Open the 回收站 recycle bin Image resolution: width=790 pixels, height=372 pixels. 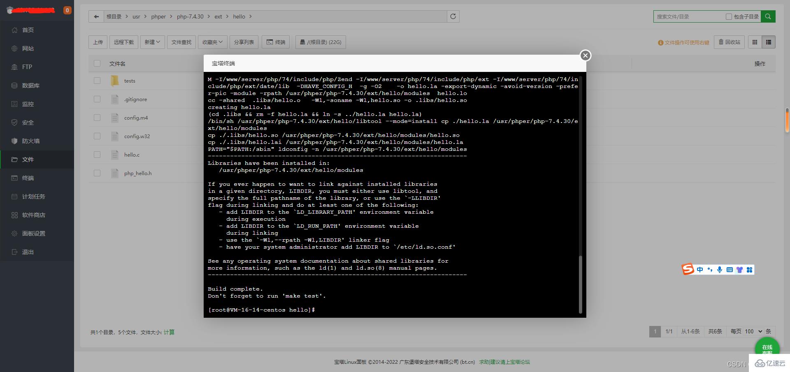click(x=729, y=42)
